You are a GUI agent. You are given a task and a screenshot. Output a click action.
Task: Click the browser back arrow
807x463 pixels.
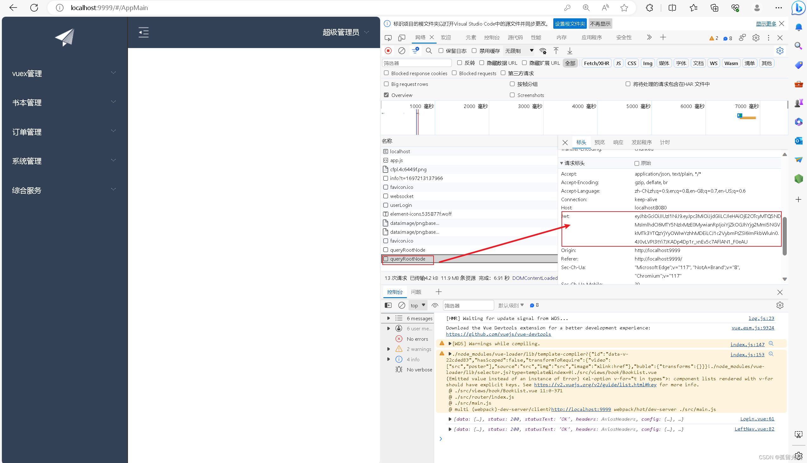pos(13,8)
